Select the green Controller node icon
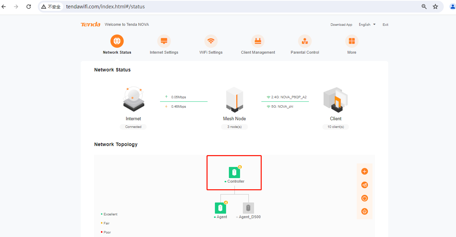 coord(234,173)
